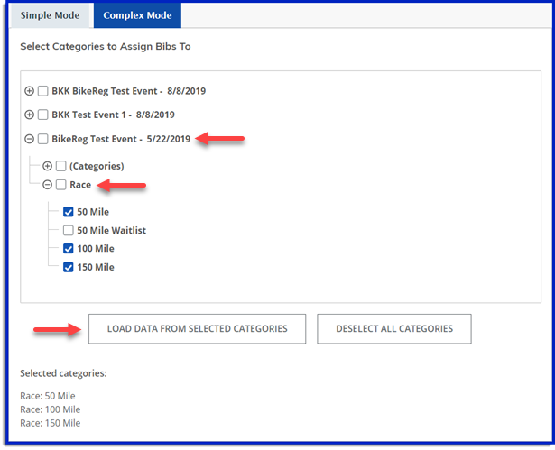Expand the BKK BikeReg Test Event node
Screen dimensions: 555x450
30,91
